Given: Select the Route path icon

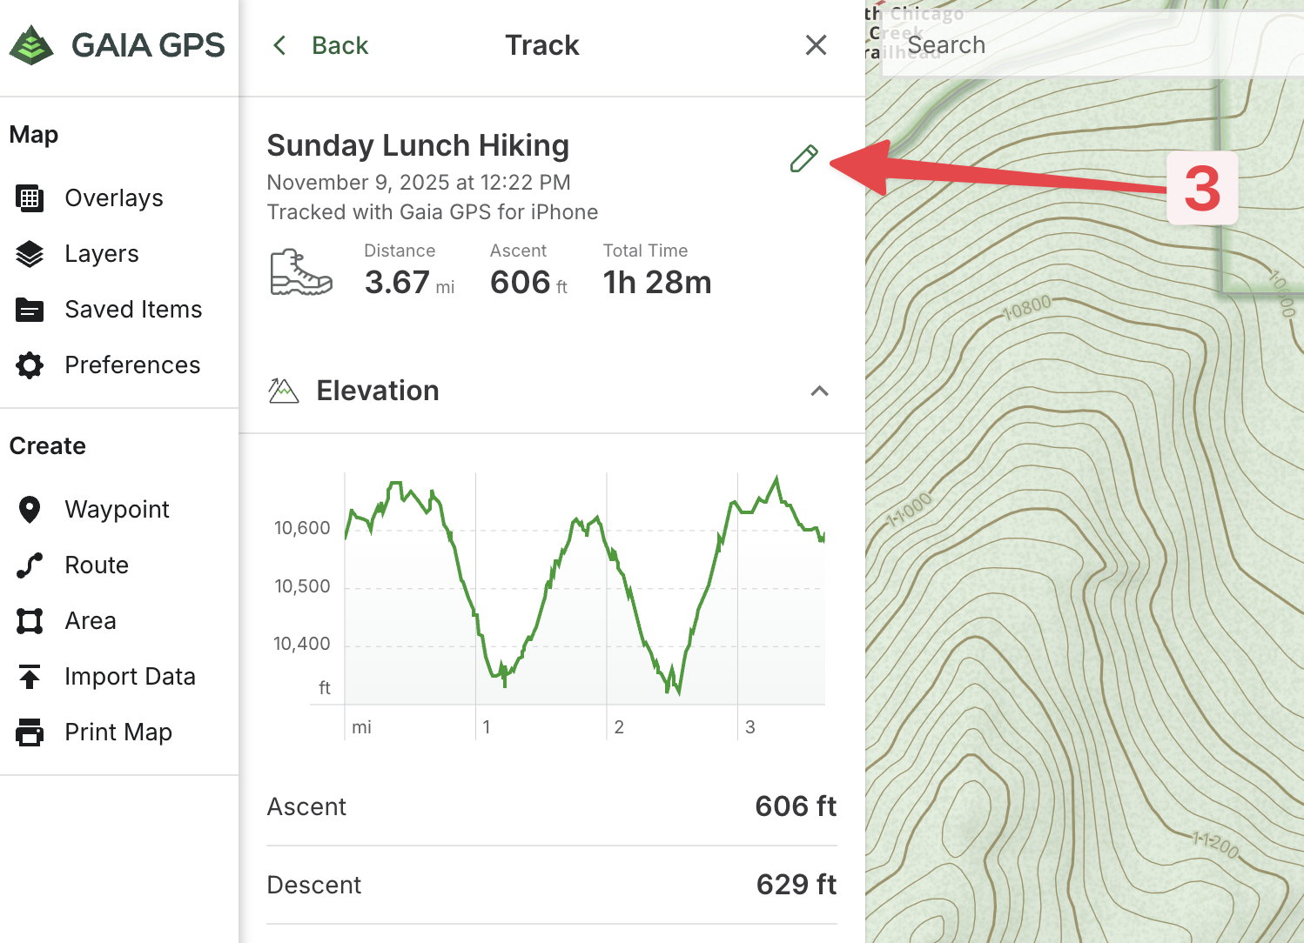Looking at the screenshot, I should click(30, 565).
